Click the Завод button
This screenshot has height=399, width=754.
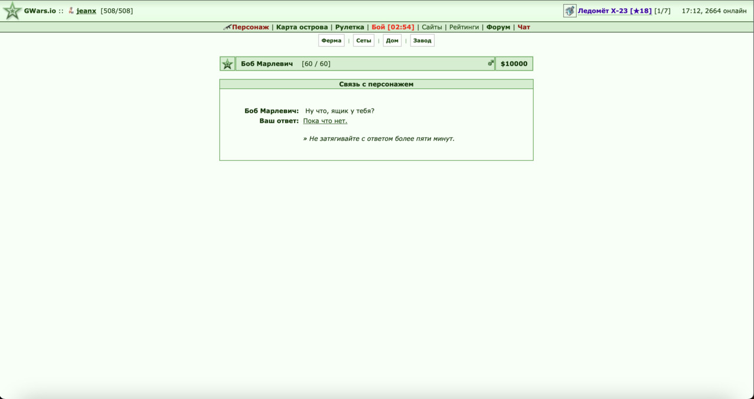coord(422,41)
